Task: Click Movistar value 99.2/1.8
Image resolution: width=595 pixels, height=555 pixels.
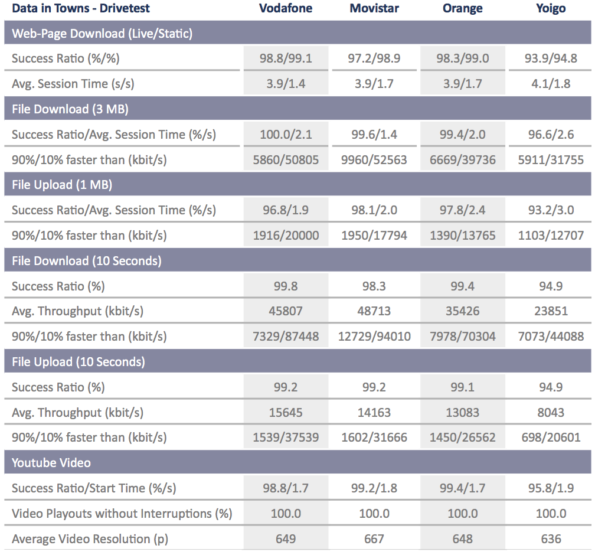Action: [x=374, y=488]
